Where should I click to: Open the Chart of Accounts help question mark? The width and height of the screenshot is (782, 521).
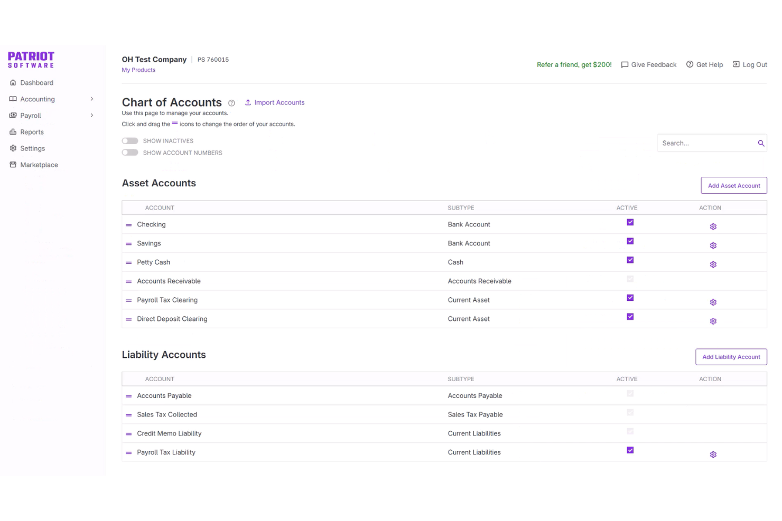[x=231, y=103]
